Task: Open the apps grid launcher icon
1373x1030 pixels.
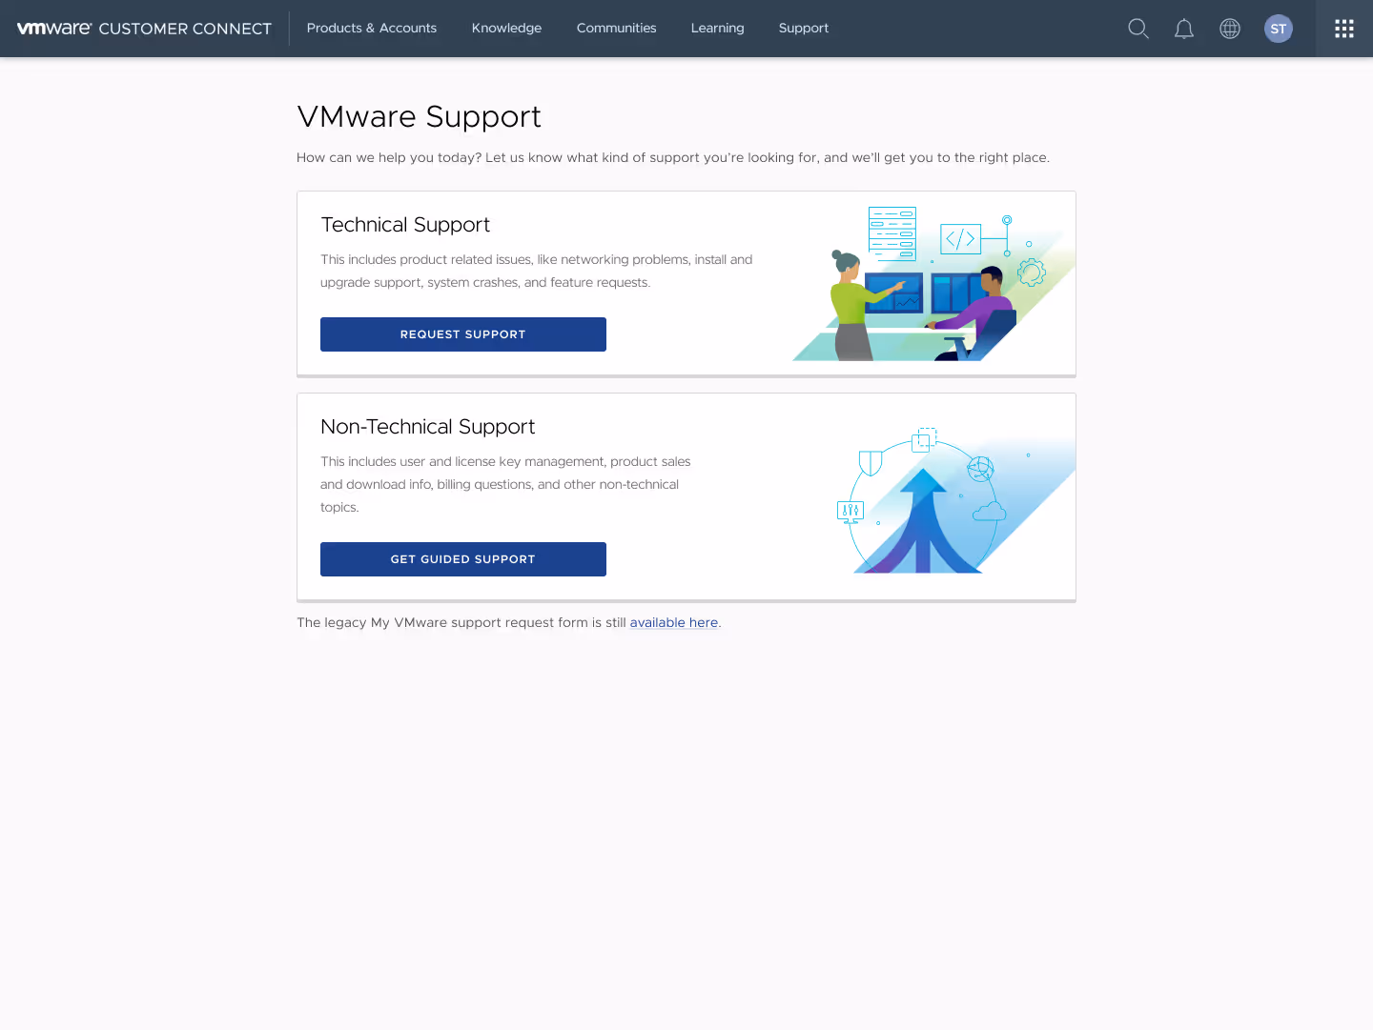Action: click(x=1344, y=29)
